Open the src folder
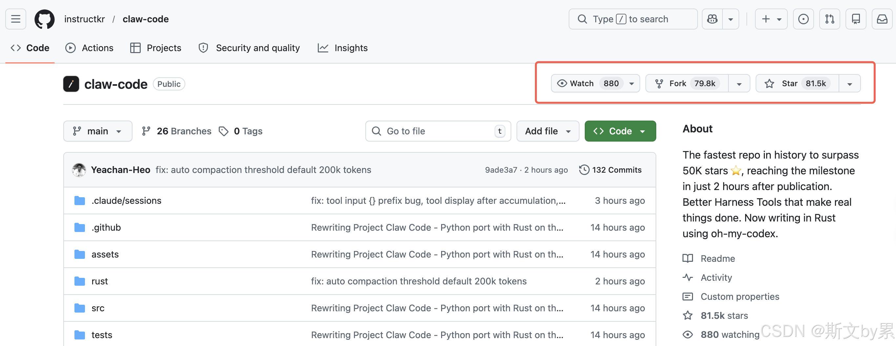 click(x=98, y=308)
